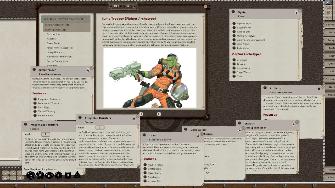Open Jump Trooper archetype link in Fighter window

coord(234,68)
